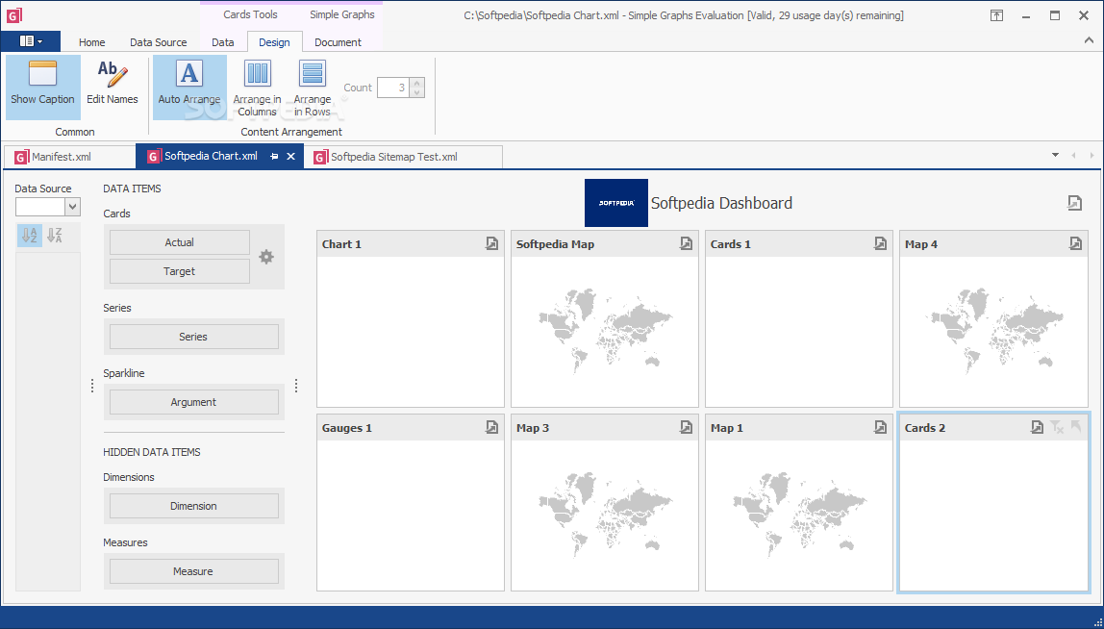The image size is (1104, 629).
Task: Select Arrange in Rows
Action: pyautogui.click(x=312, y=88)
